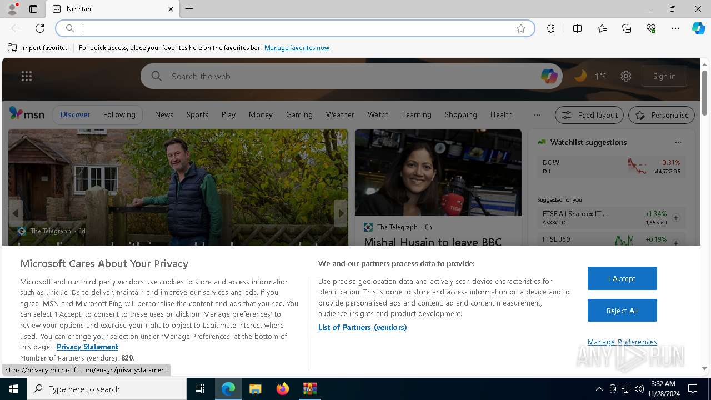Add FTSE 350 to watchlist
Screen dimensions: 711x400
pyautogui.click(x=676, y=243)
